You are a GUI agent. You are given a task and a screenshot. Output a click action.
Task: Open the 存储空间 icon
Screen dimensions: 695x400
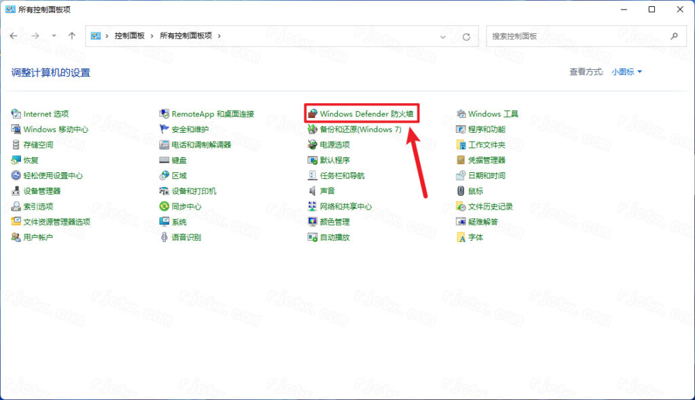coord(16,145)
